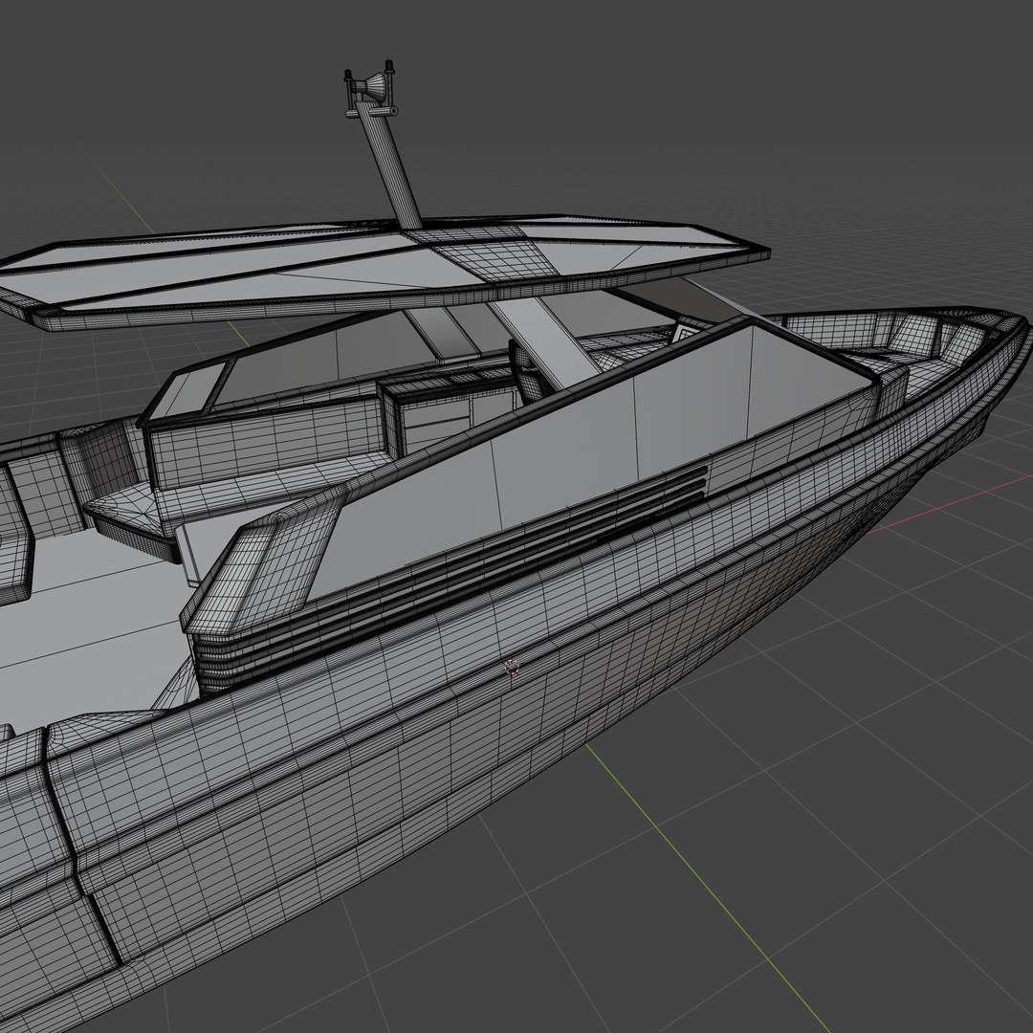Click the 3D cursor on the hull
This screenshot has height=1033, width=1033.
(x=512, y=667)
